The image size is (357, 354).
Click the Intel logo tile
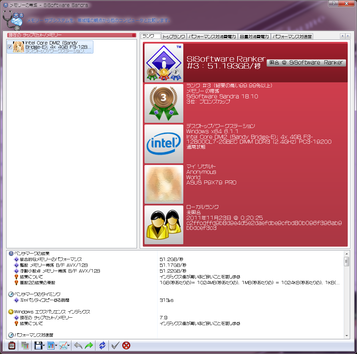[x=164, y=144]
